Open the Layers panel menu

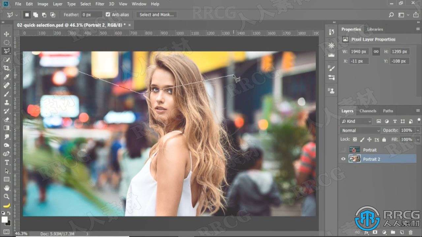418,111
